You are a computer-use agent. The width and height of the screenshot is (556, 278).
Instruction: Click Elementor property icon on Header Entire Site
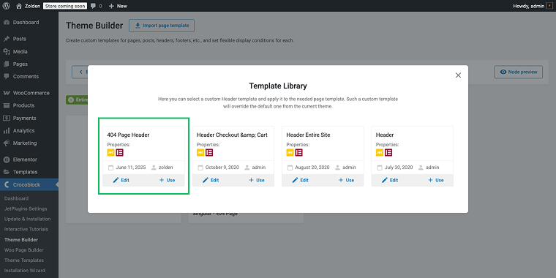tap(299, 152)
